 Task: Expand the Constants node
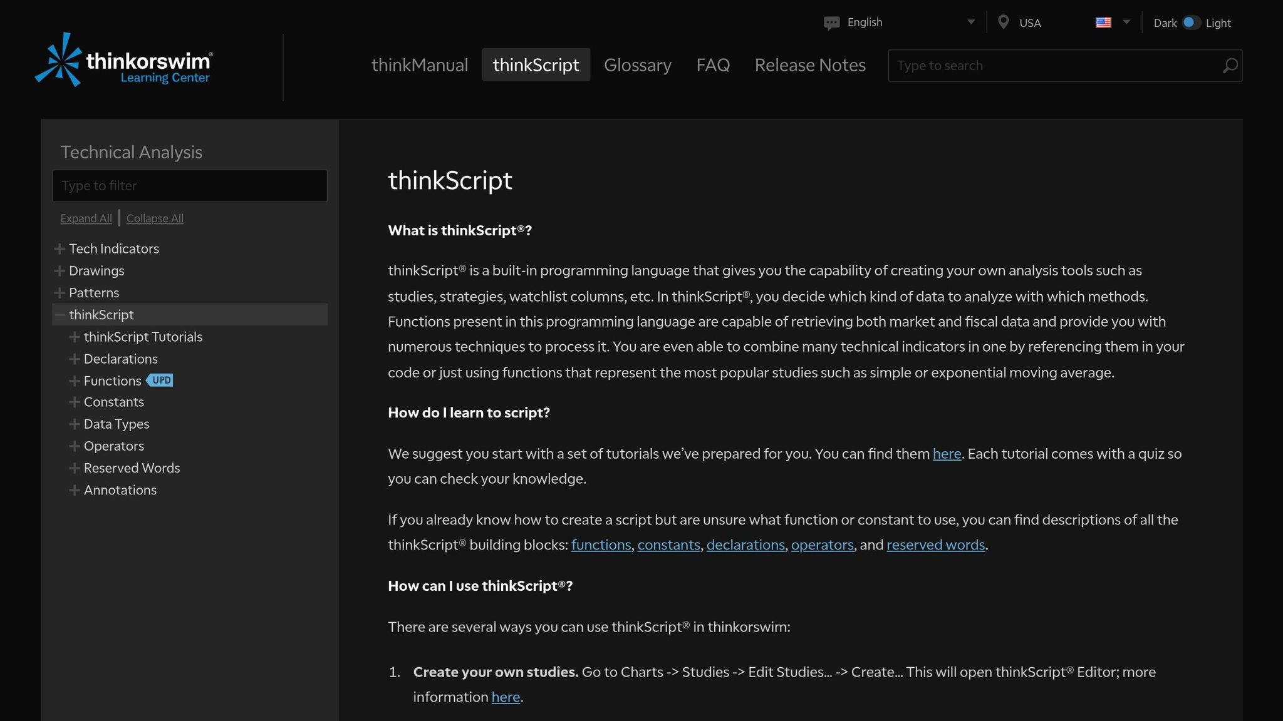pos(75,402)
